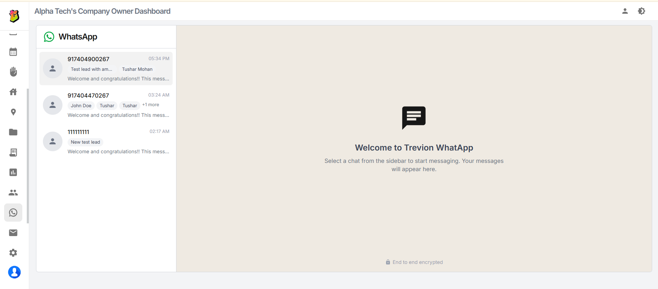This screenshot has height=289, width=658.
Task: Click the 'New test lead' tag
Action: point(85,142)
